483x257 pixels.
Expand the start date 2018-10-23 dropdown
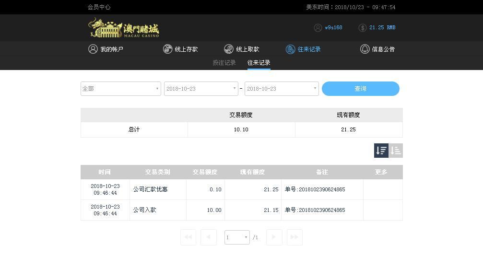coord(201,89)
